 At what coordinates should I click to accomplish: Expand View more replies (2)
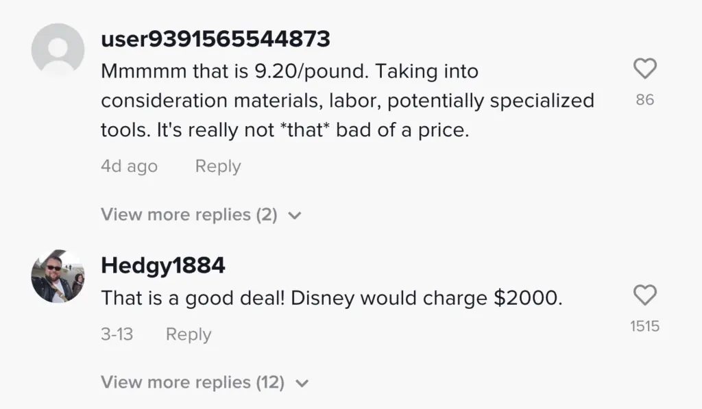click(189, 214)
